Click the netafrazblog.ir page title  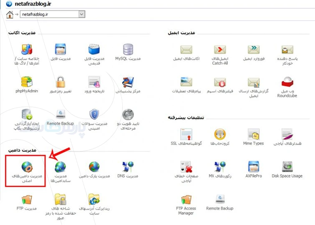(33, 4)
